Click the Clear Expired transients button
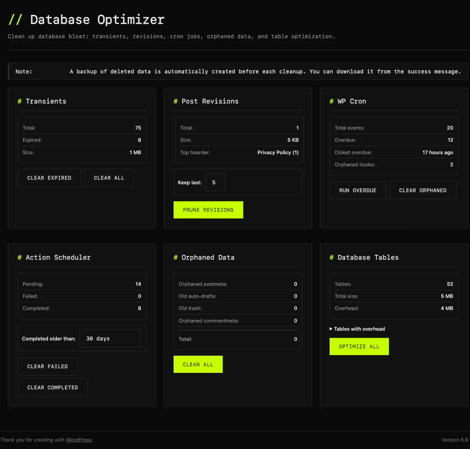The width and height of the screenshot is (470, 449). (49, 178)
